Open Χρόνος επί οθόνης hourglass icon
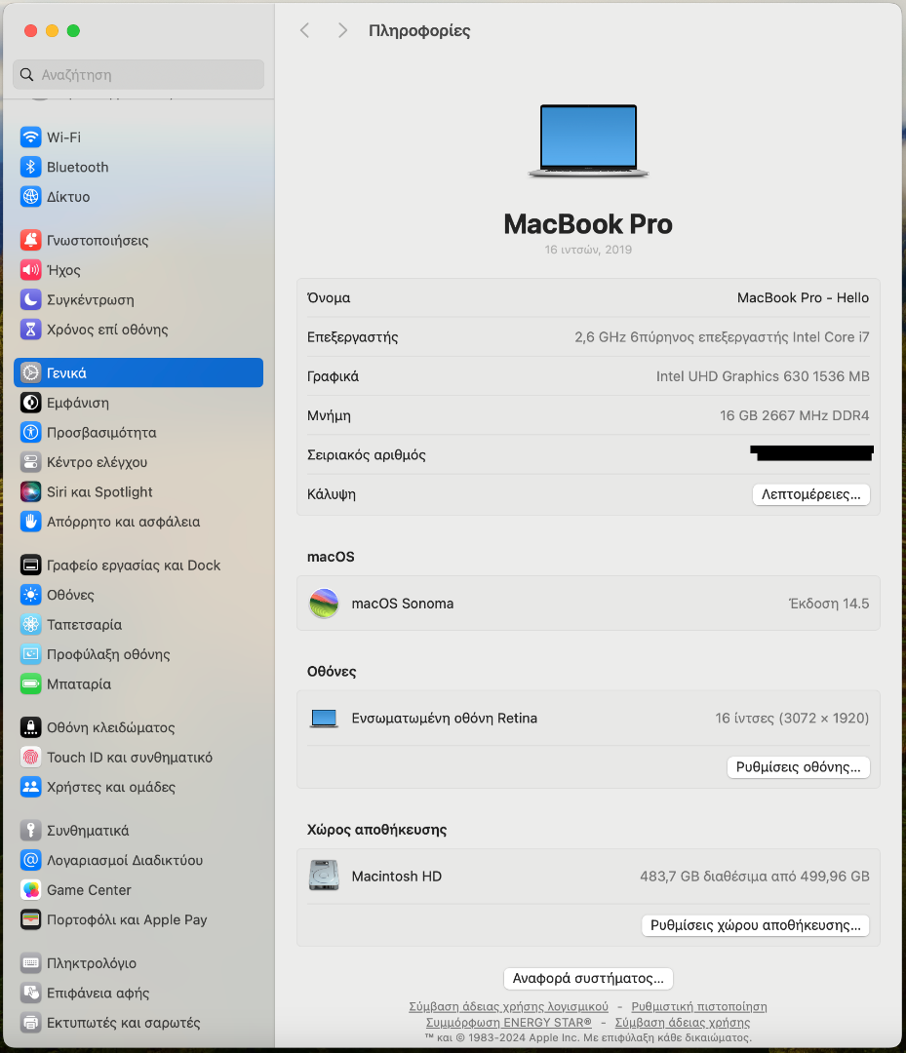The height and width of the screenshot is (1053, 906). click(30, 330)
